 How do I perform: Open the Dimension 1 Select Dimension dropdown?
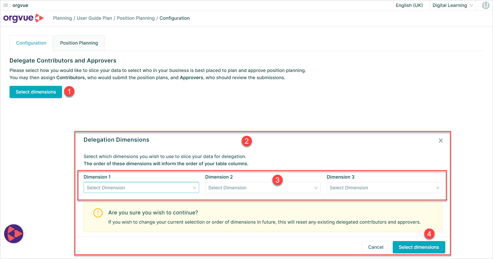(x=141, y=188)
